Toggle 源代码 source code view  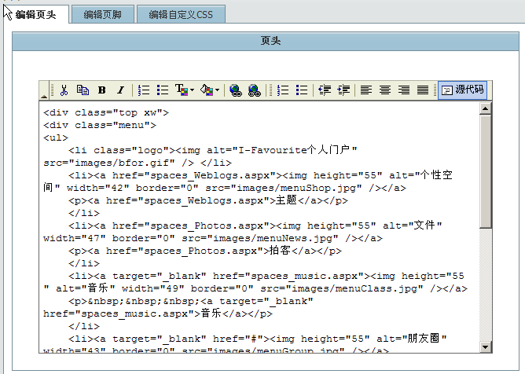pos(462,90)
